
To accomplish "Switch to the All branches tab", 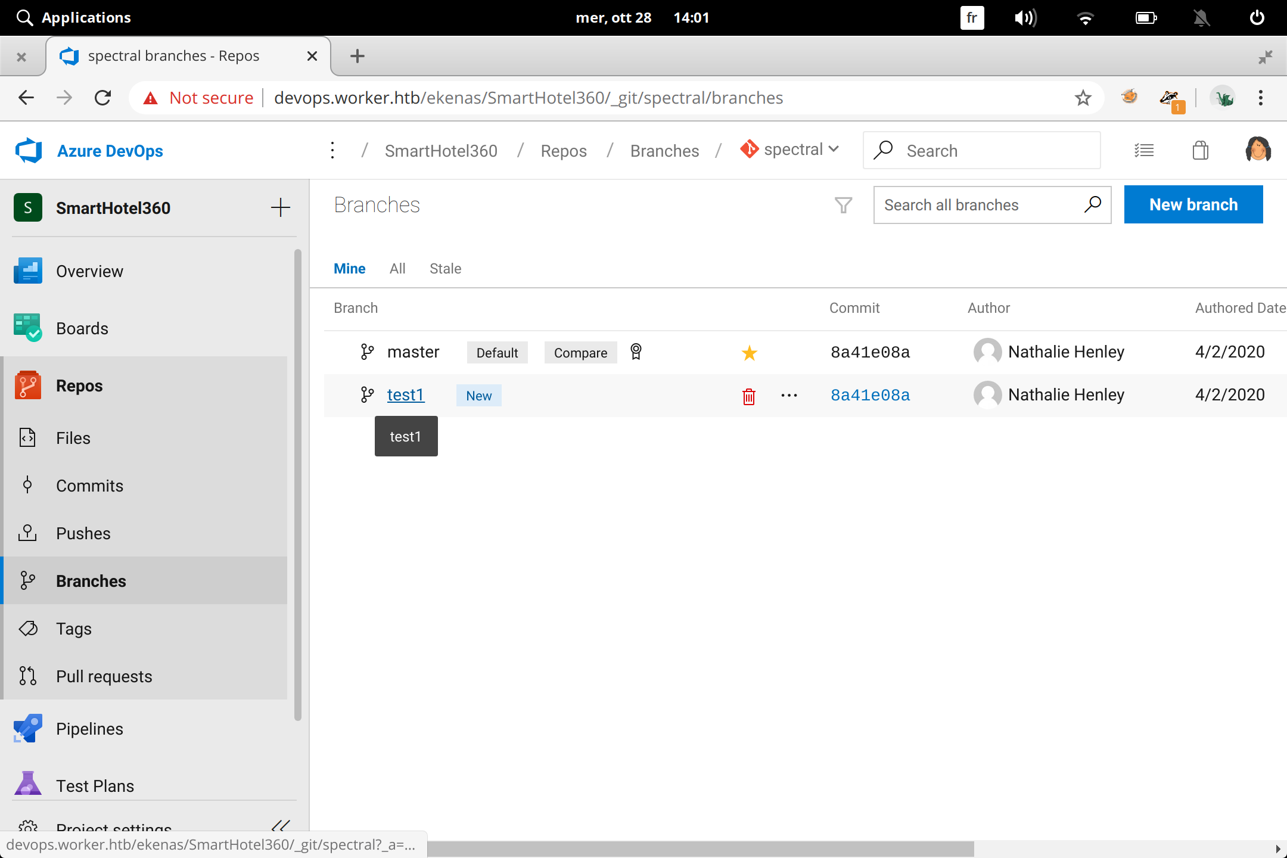I will click(x=397, y=268).
